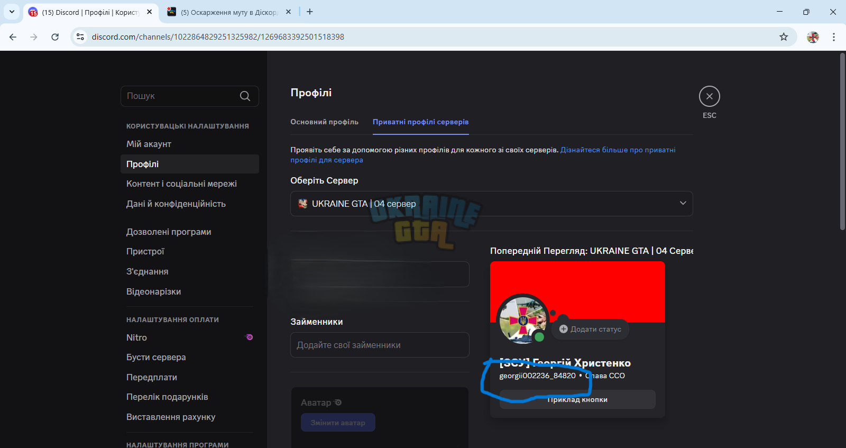Open Перелік подарунків settings
The height and width of the screenshot is (448, 846).
(x=190, y=397)
